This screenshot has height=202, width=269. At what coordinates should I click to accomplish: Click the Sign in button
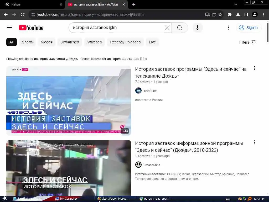249,28
